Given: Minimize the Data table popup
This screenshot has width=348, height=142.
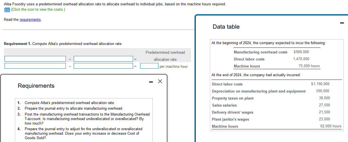Looking at the screenshot, I should [x=342, y=23].
